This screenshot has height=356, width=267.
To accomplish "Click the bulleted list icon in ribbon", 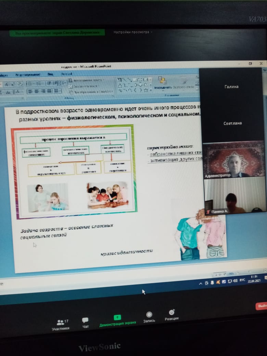I will click(30, 84).
